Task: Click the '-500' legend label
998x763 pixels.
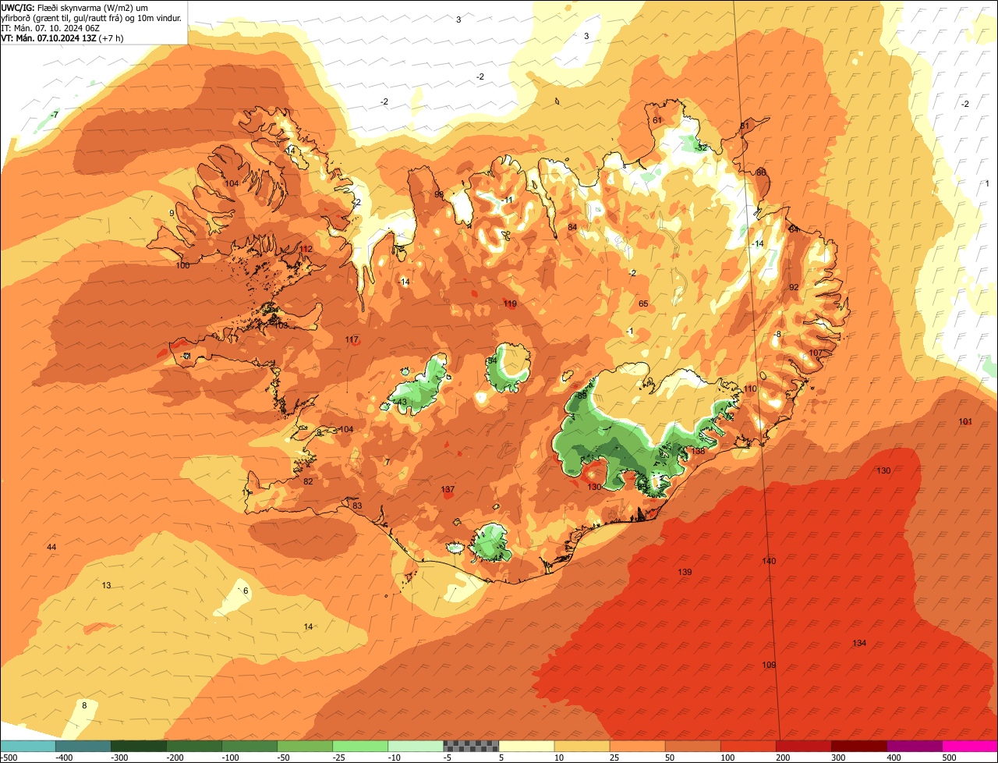Action: [x=9, y=757]
